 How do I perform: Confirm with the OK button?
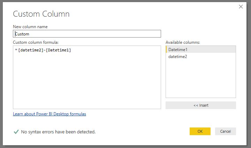[200, 131]
